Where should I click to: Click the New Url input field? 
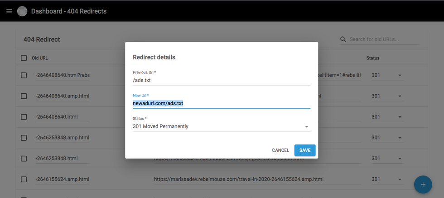221,103
